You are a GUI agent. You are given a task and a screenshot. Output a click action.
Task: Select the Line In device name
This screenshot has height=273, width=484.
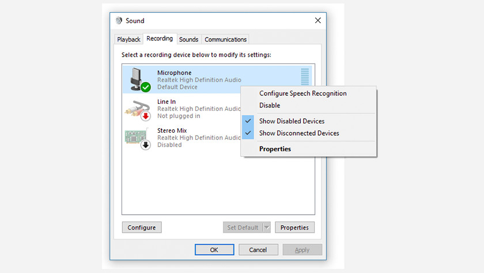click(167, 102)
